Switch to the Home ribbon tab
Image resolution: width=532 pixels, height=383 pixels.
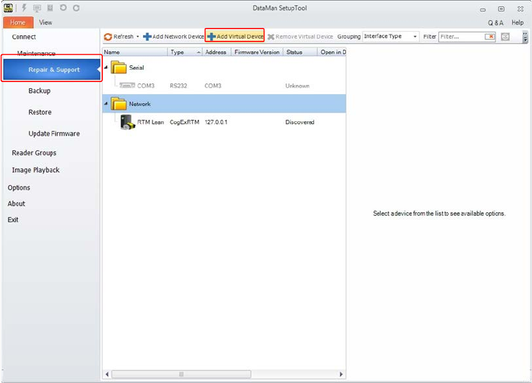point(18,22)
